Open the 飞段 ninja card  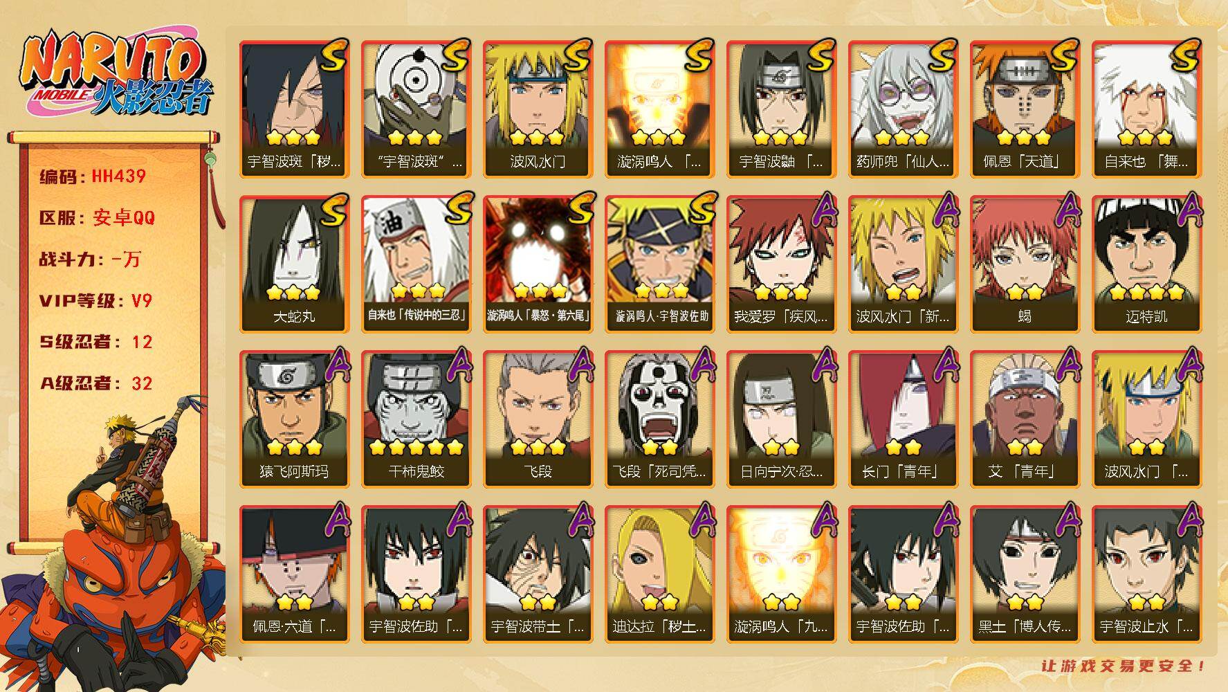click(x=538, y=419)
